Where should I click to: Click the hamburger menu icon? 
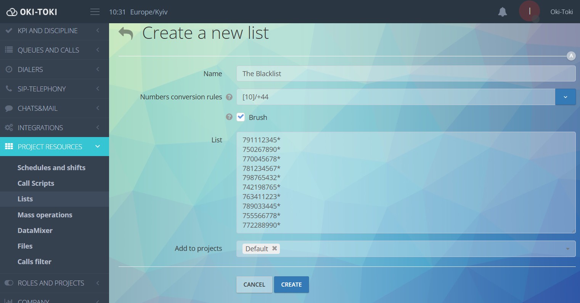tap(95, 11)
